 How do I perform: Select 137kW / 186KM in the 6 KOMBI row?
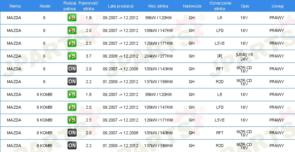coord(158,146)
